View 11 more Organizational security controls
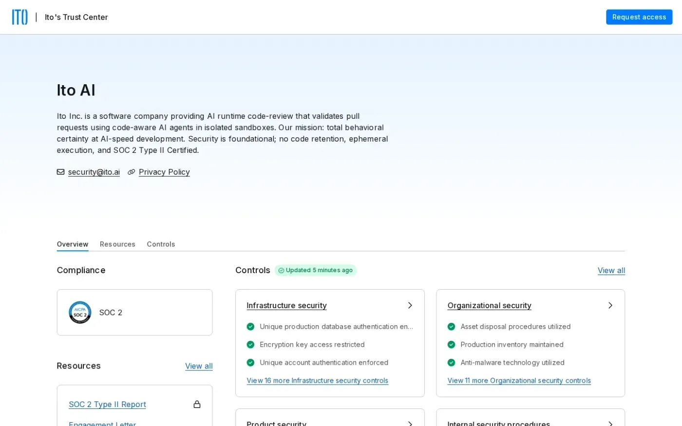This screenshot has width=682, height=426. tap(519, 381)
